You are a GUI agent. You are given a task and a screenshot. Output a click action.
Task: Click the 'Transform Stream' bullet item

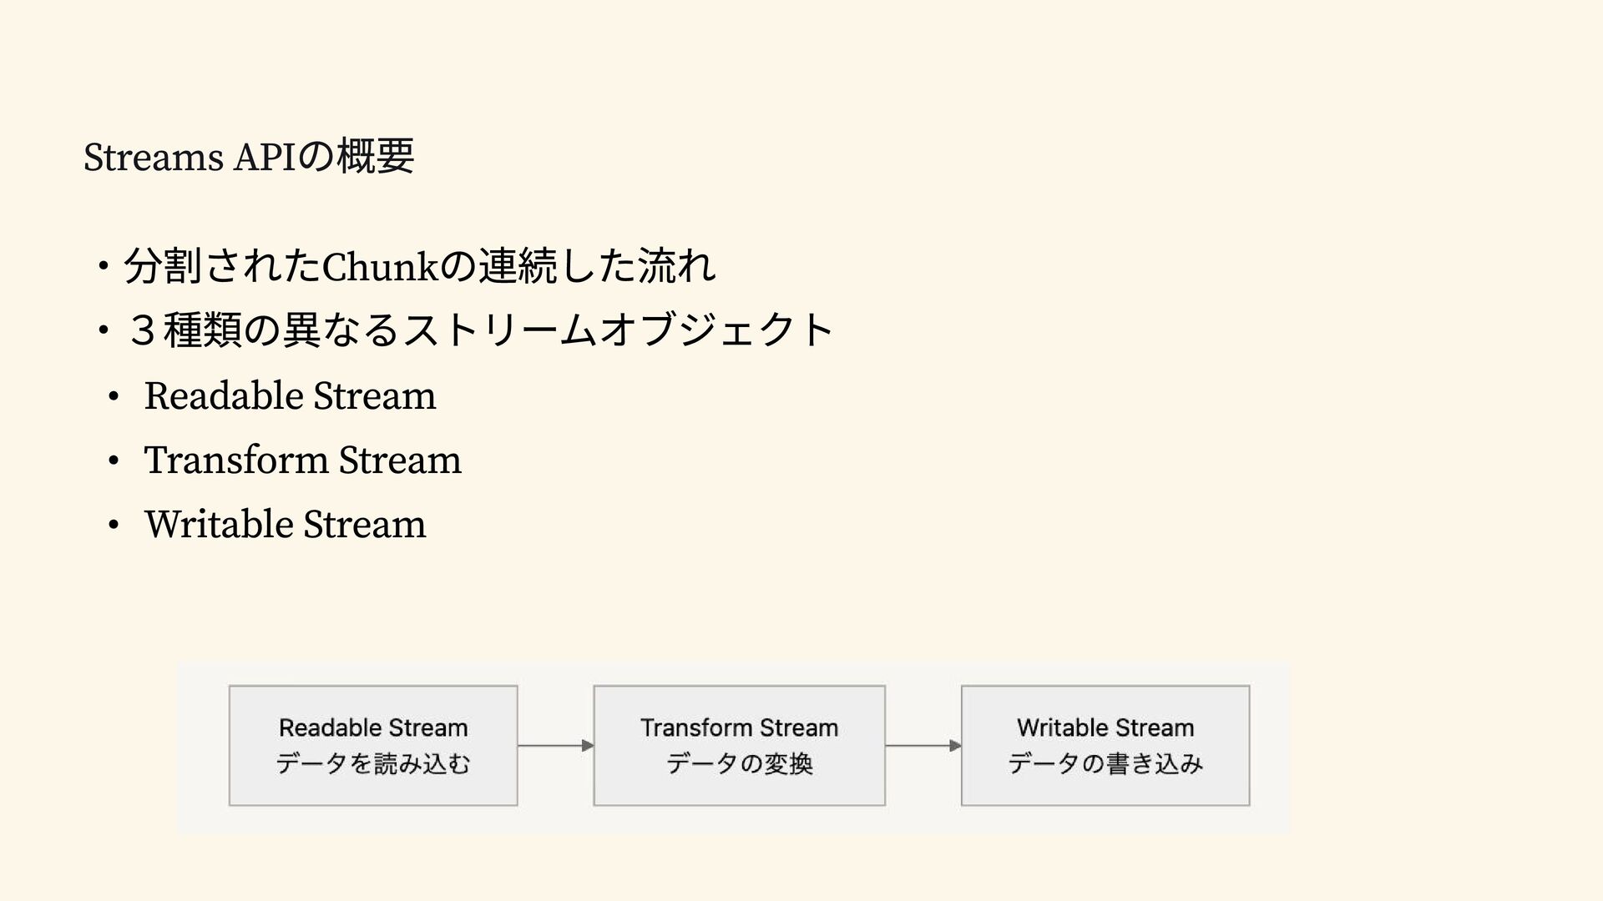click(302, 460)
